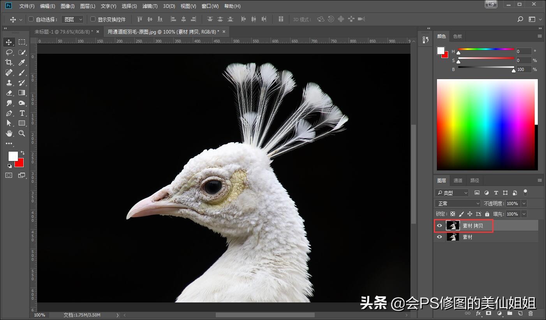Click the delete layer trash icon
Viewport: 546px width, 320px height.
click(530, 313)
